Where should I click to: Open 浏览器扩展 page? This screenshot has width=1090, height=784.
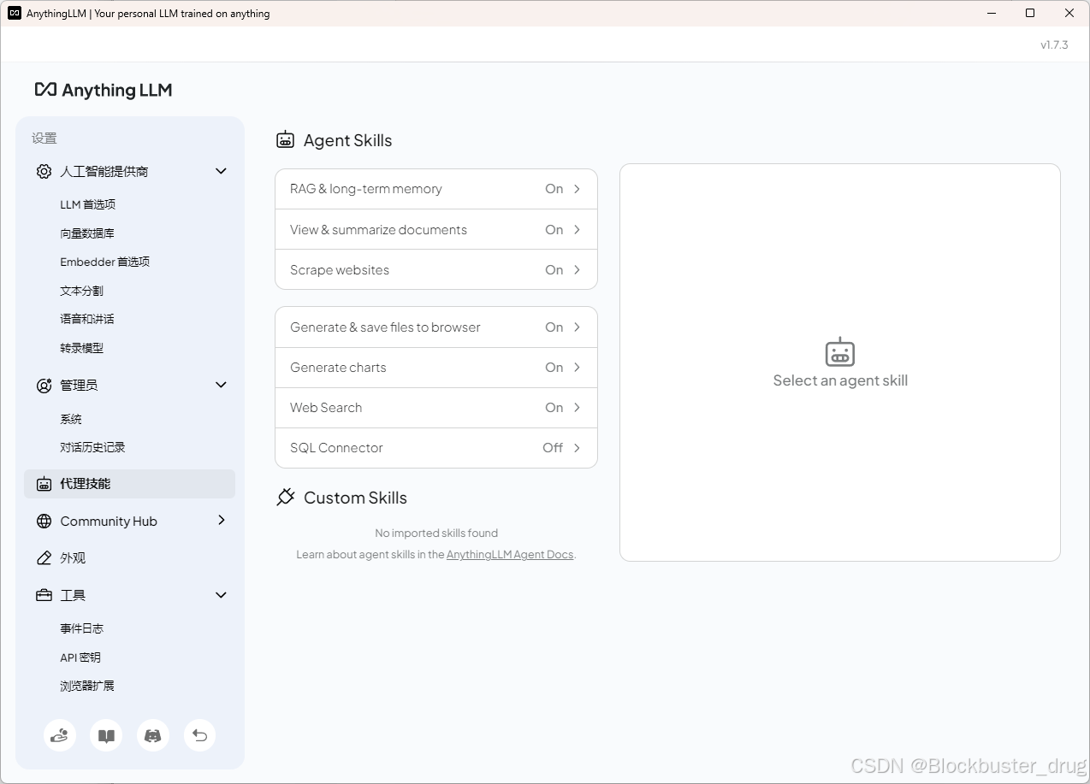87,686
